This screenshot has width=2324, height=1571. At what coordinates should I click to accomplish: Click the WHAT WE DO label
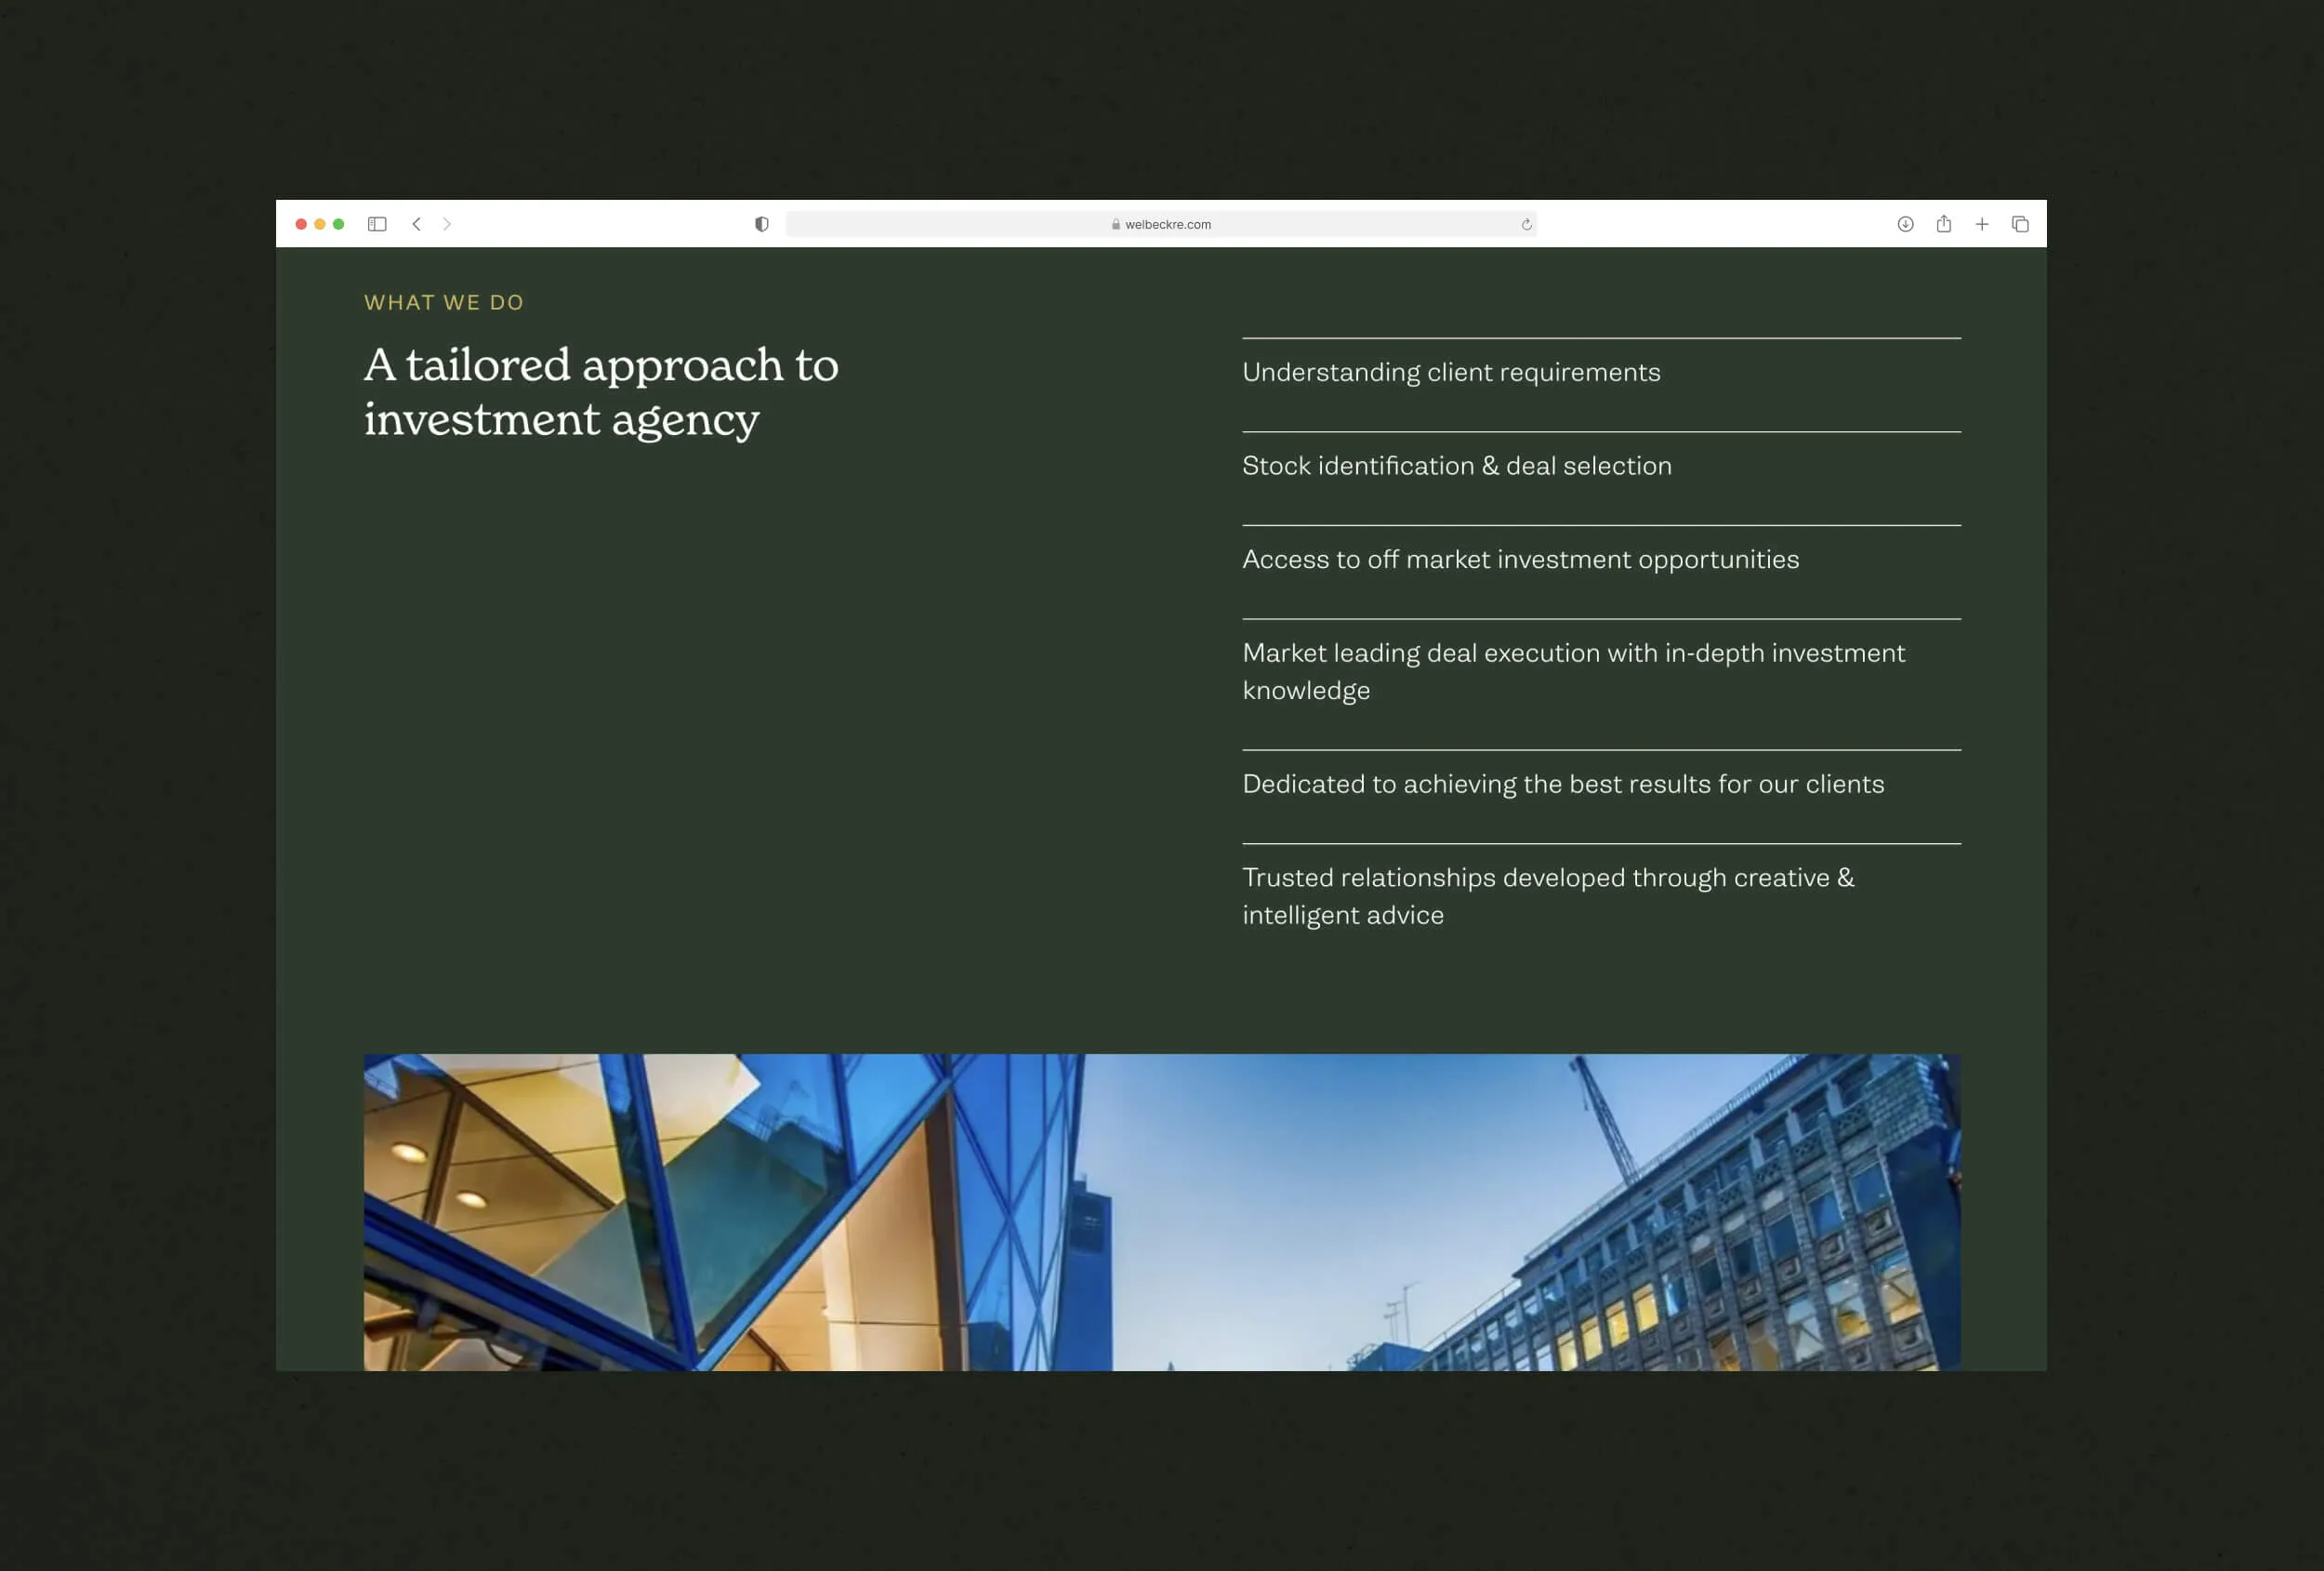(443, 302)
